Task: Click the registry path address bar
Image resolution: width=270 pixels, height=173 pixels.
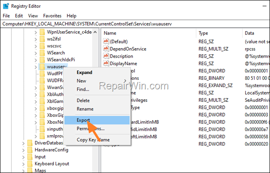Action: coord(135,24)
